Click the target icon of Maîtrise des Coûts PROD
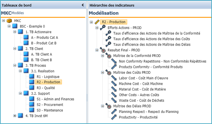Image resolution: width=212 pixels, height=124 pixels. coord(109,72)
